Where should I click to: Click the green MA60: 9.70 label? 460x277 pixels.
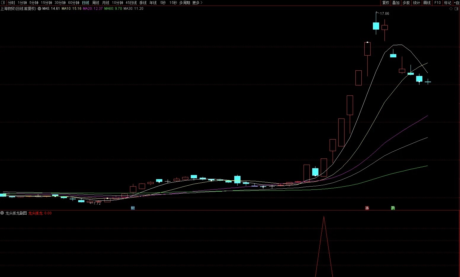[x=113, y=9]
